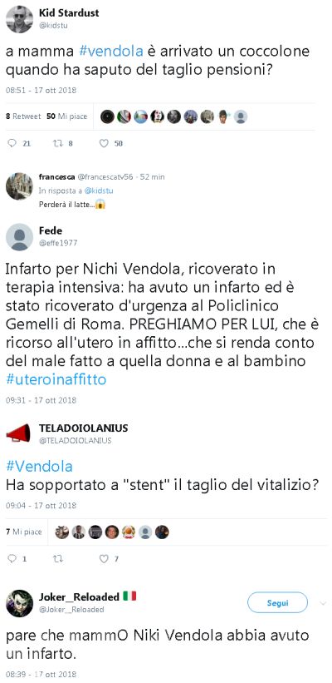Screen dimensions: 332x683
Task: Open Fede user avatar
Action: (x=19, y=237)
